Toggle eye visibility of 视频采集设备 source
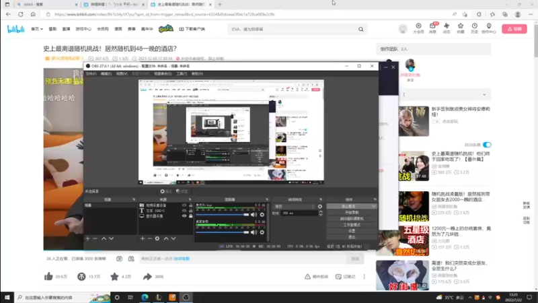The height and width of the screenshot is (303, 538). pos(184,205)
